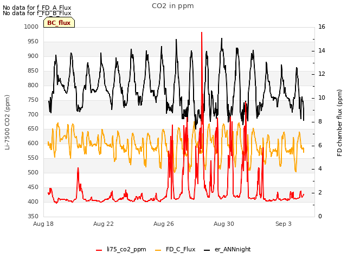Click the 450 left y-axis label
The height and width of the screenshot is (260, 347).
point(33,187)
